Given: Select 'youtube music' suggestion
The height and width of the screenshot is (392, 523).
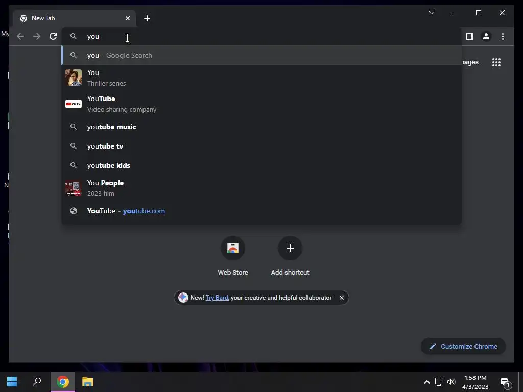Looking at the screenshot, I should (x=261, y=127).
